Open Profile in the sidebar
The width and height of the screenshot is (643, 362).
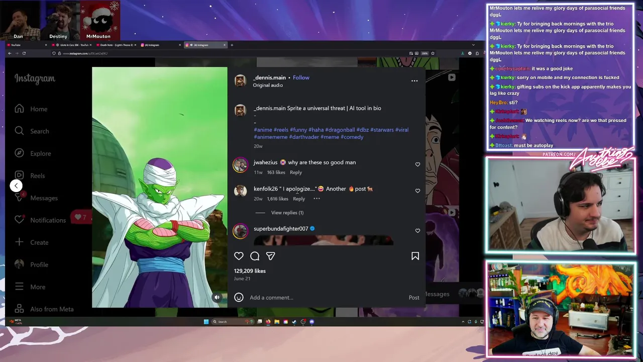tap(31, 264)
